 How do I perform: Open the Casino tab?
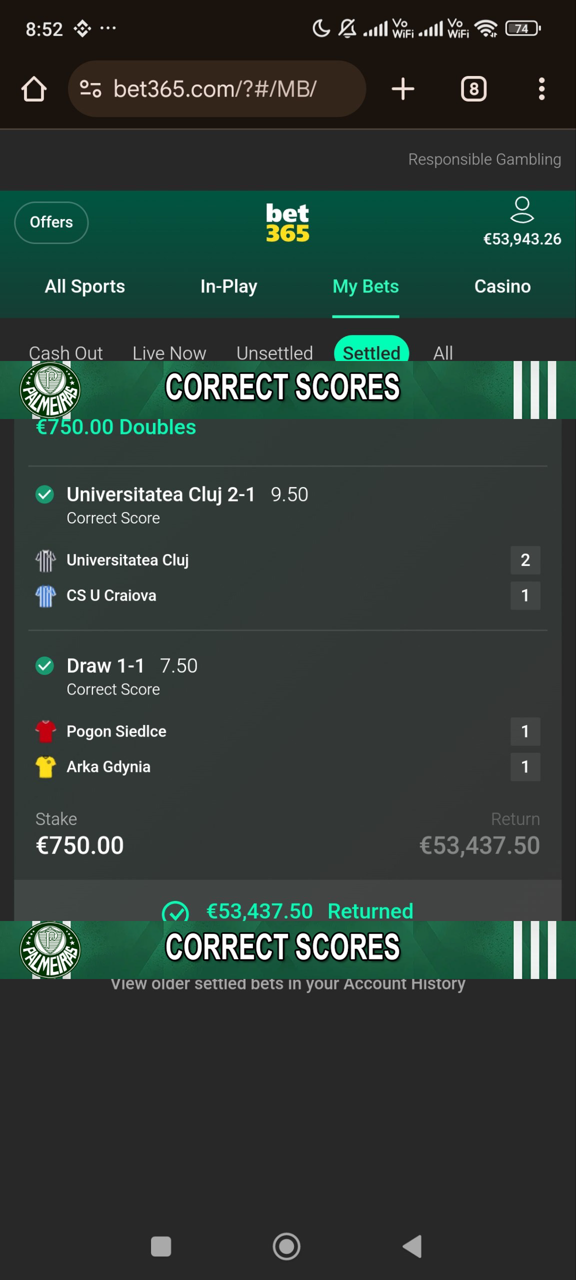tap(502, 286)
